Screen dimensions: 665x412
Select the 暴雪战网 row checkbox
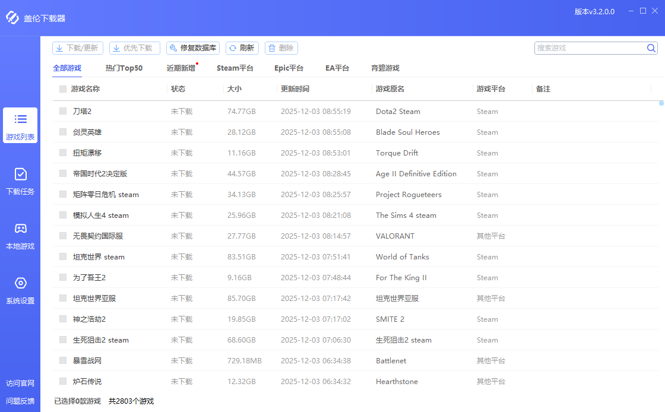62,360
